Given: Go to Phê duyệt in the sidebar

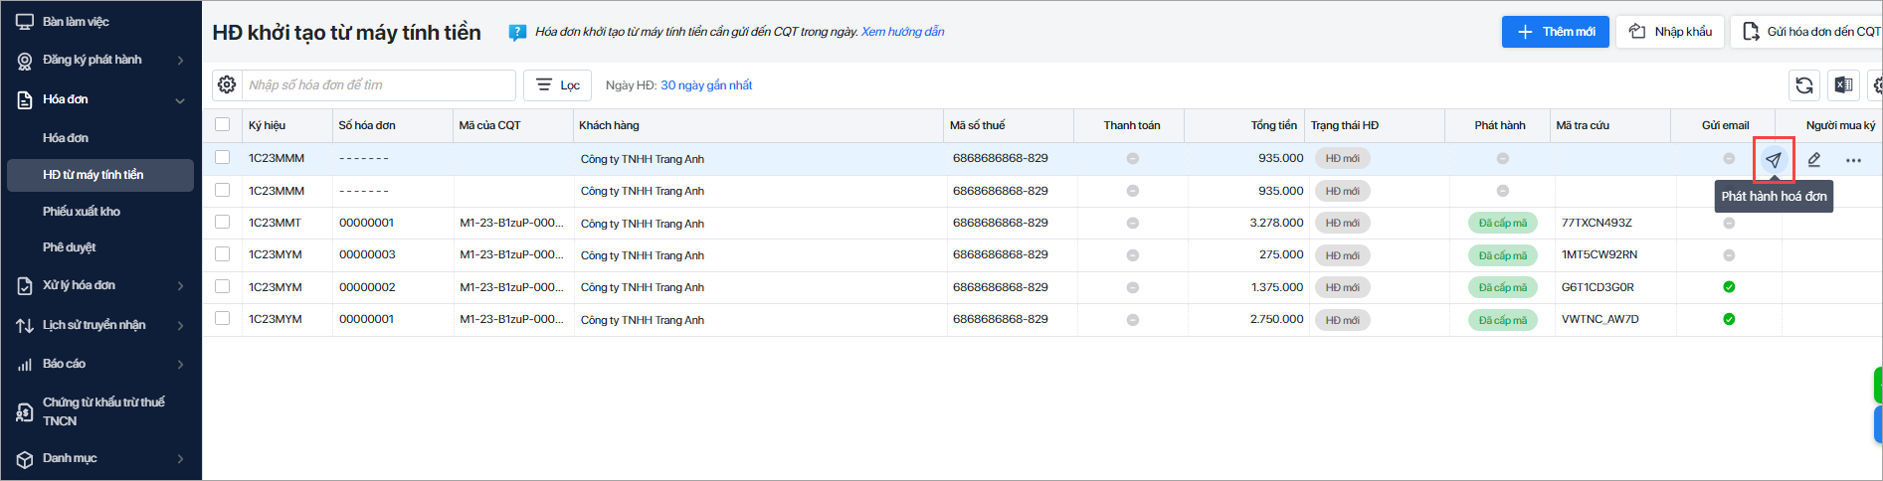Looking at the screenshot, I should [70, 247].
